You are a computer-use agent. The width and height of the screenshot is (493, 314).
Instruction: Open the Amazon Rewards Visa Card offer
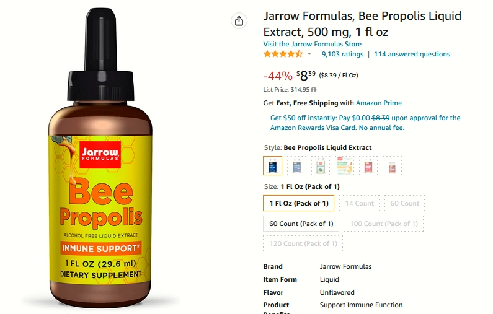(x=365, y=123)
